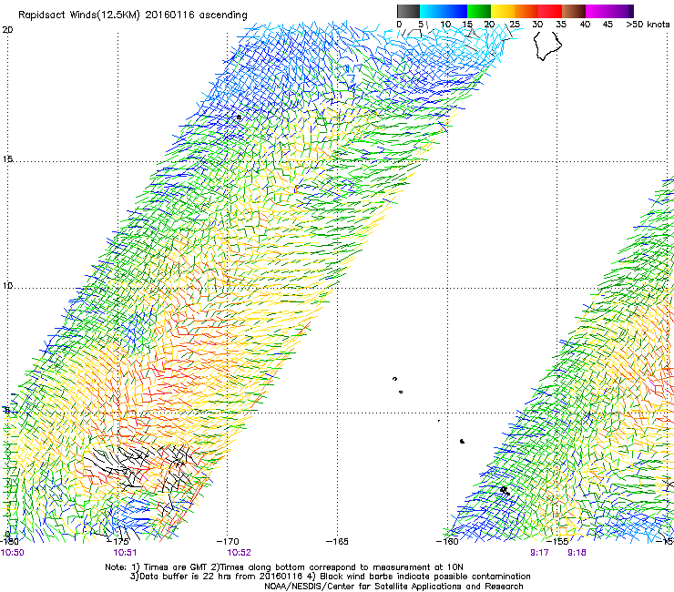Click the latitude label "20" on left axis
The image size is (674, 592).
tap(7, 30)
